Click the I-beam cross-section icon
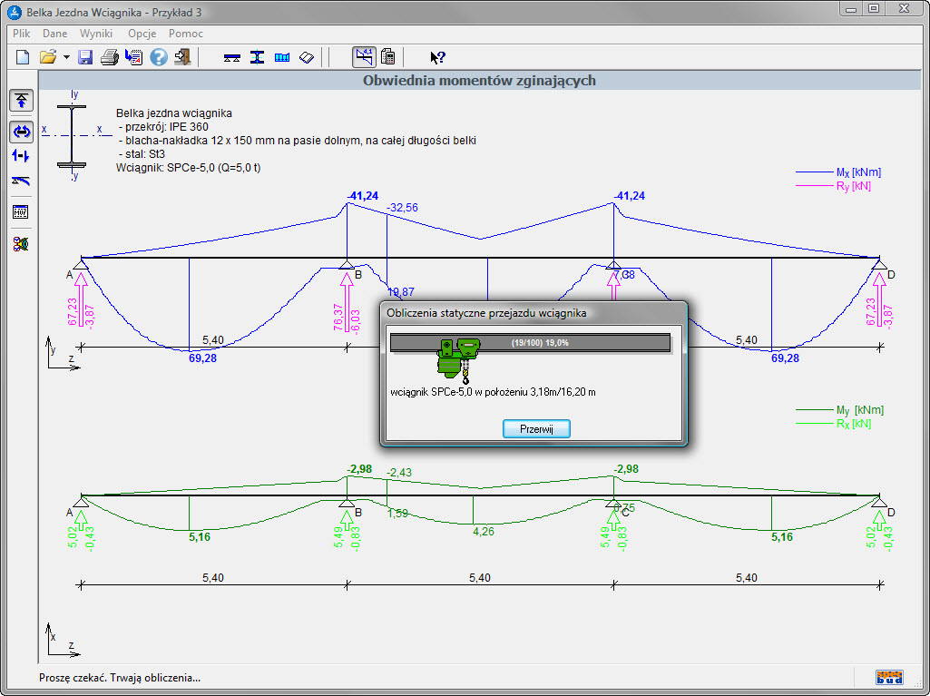The width and height of the screenshot is (930, 696). [x=258, y=57]
